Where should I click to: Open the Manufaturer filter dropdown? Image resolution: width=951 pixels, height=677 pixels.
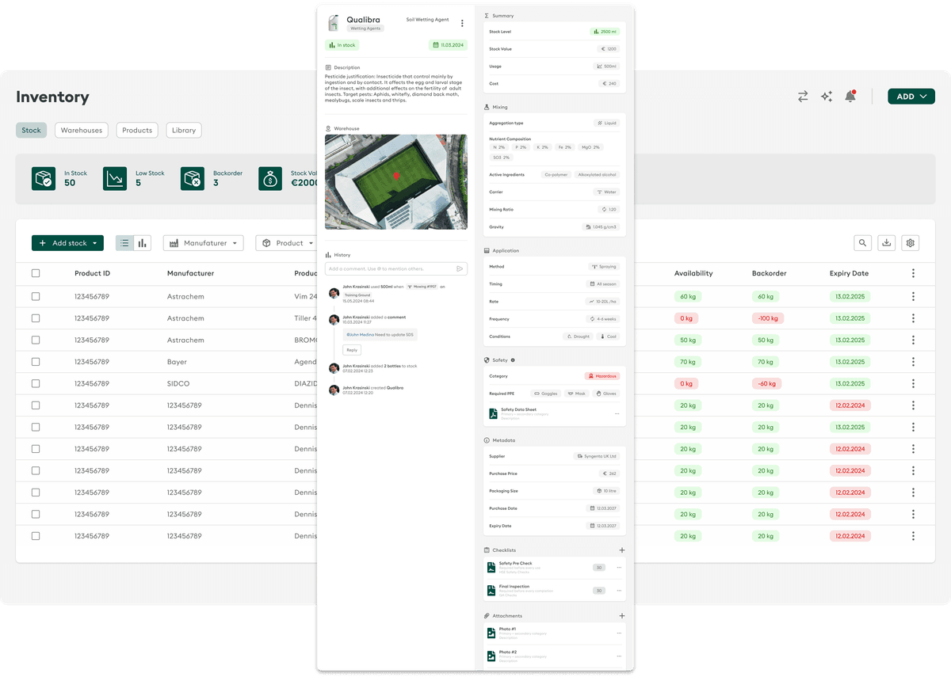[x=203, y=243]
